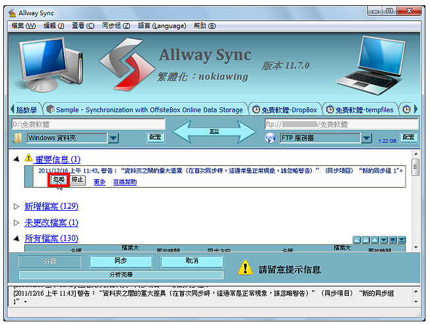The height and width of the screenshot is (324, 430).
Task: Click the Windows 資料夾 combo box
Action: point(73,138)
